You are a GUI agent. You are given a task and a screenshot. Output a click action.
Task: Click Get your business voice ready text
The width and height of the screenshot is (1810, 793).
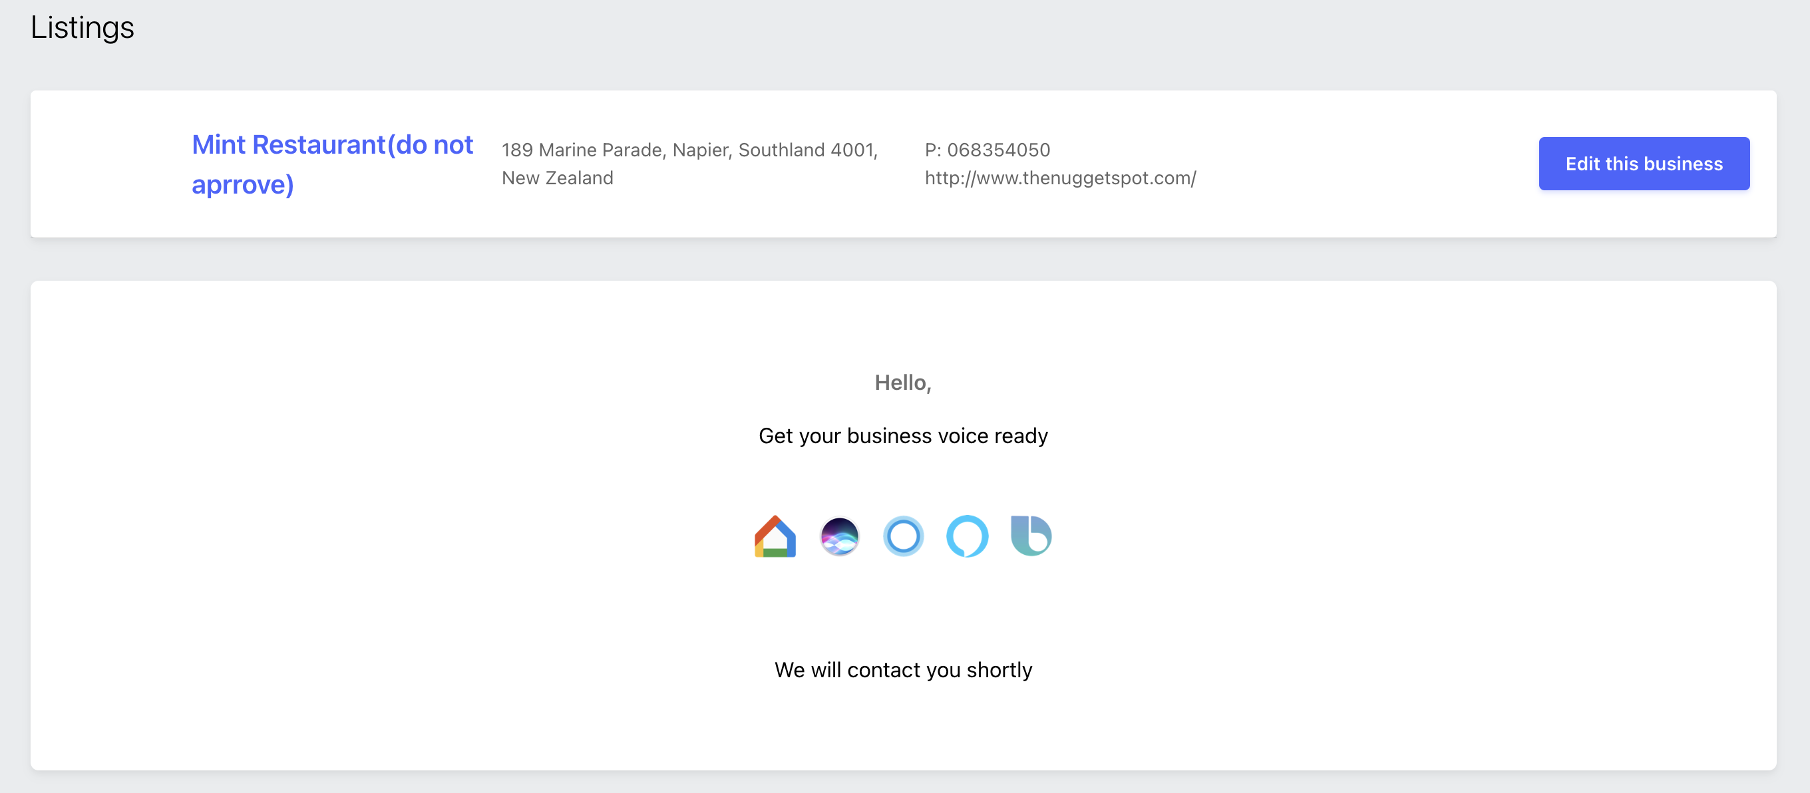click(903, 436)
